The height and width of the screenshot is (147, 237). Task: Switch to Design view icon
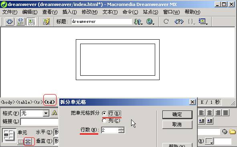tap(31, 22)
